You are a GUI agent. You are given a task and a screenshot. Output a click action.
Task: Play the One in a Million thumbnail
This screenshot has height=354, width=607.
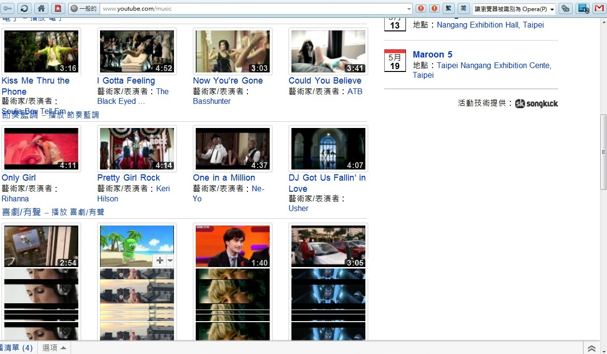(x=232, y=149)
